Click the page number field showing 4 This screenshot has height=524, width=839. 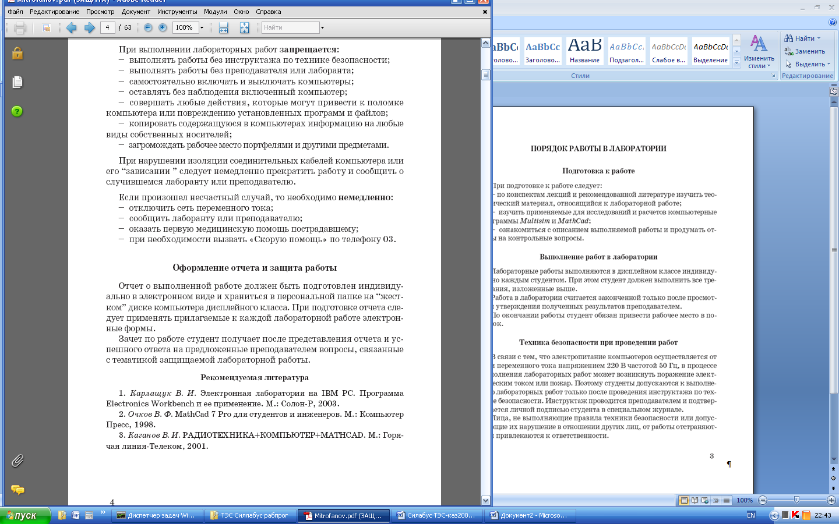click(108, 27)
